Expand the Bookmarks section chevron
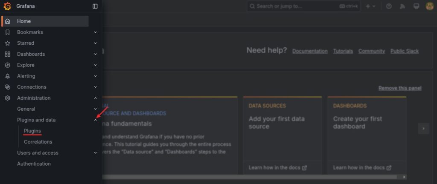The image size is (437, 184). point(95,32)
